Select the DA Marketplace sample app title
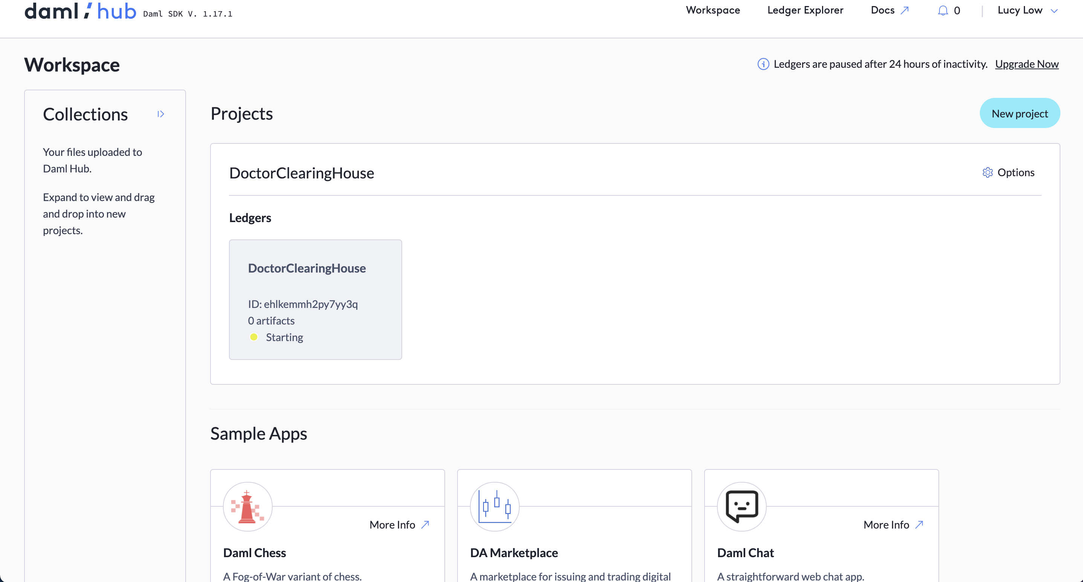Viewport: 1083px width, 582px height. (x=514, y=553)
